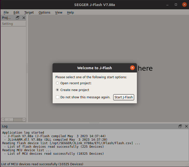Image resolution: width=189 pixels, height=167 pixels.
Task: Click the 'Reading MCU device list ...' log line
Action: pyautogui.click(x=27, y=150)
